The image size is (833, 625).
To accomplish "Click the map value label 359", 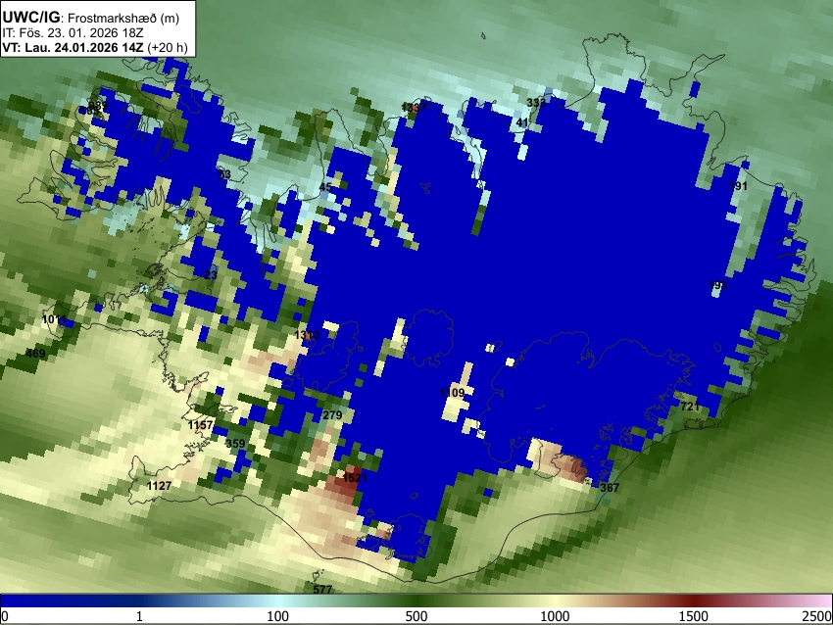I will point(236,444).
